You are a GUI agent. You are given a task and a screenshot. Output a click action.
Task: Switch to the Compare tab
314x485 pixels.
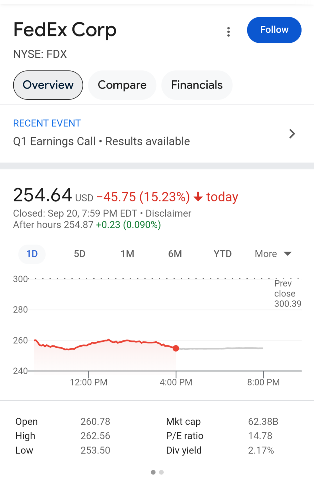(122, 85)
